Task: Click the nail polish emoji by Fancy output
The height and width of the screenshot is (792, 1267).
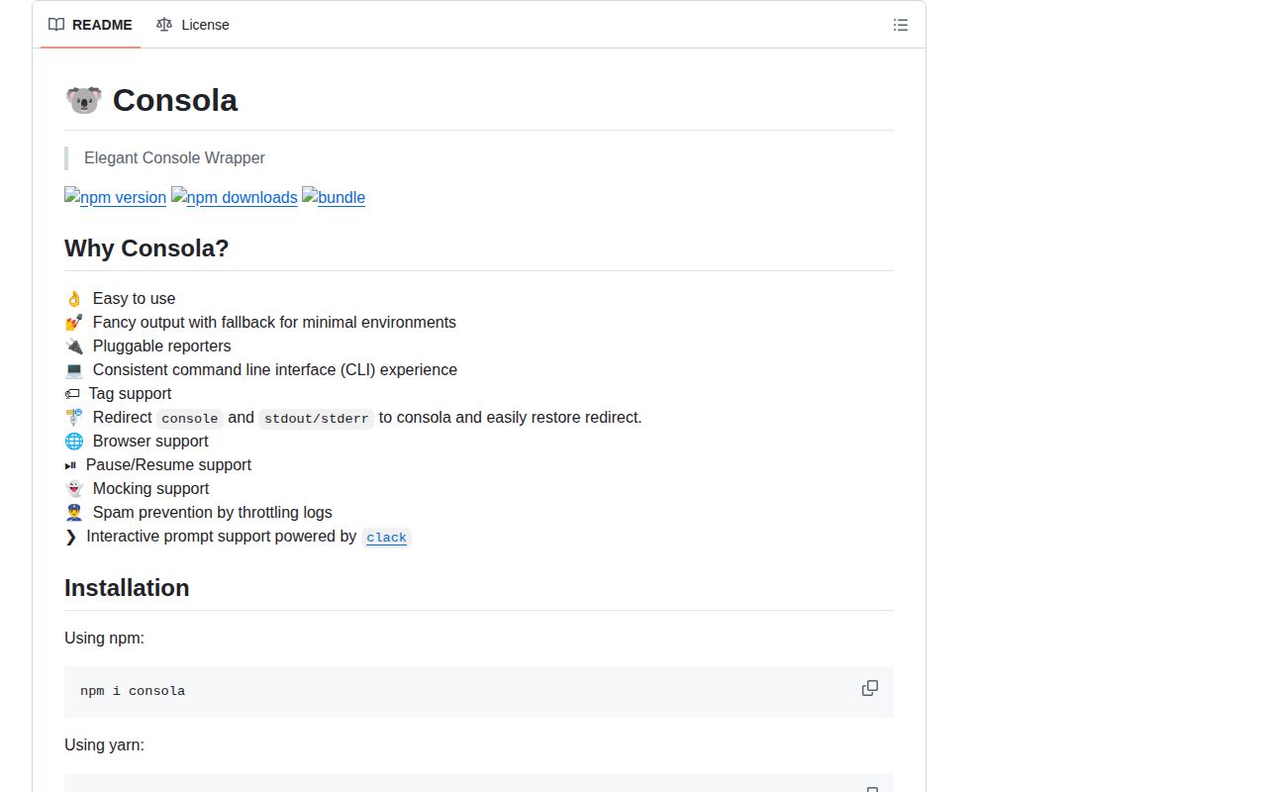Action: pos(74,323)
